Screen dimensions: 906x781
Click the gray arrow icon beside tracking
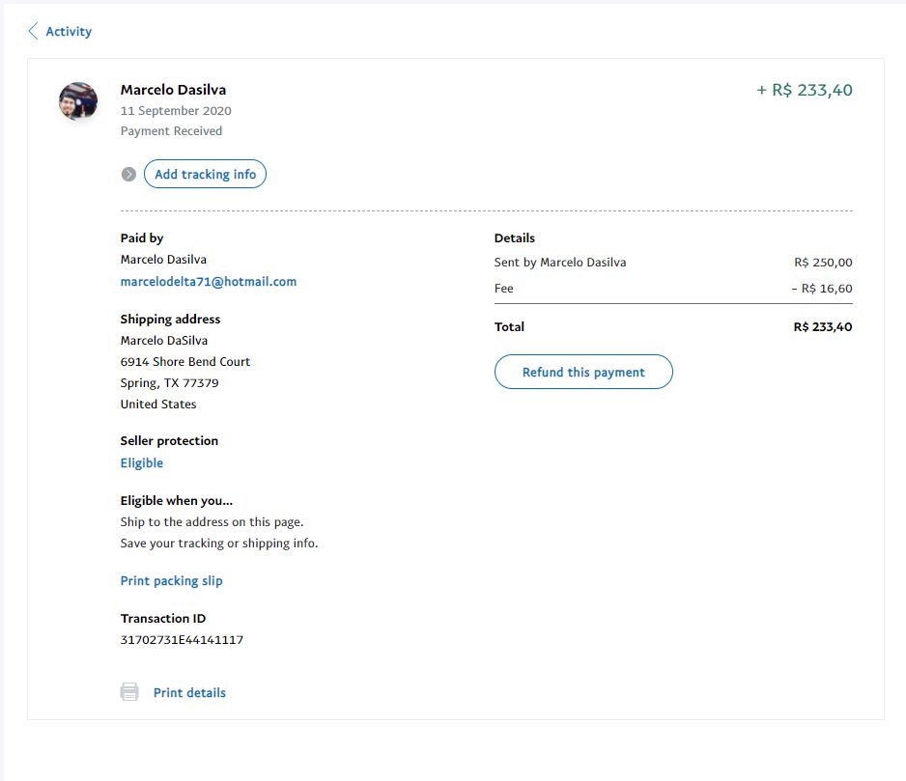tap(128, 175)
